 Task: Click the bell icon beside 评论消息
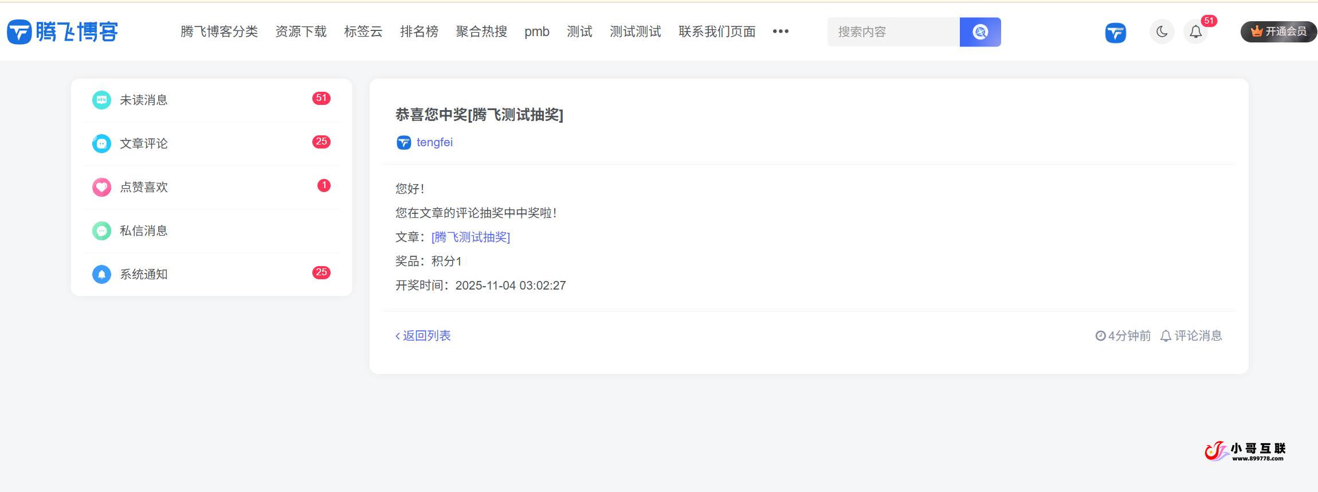pos(1166,335)
